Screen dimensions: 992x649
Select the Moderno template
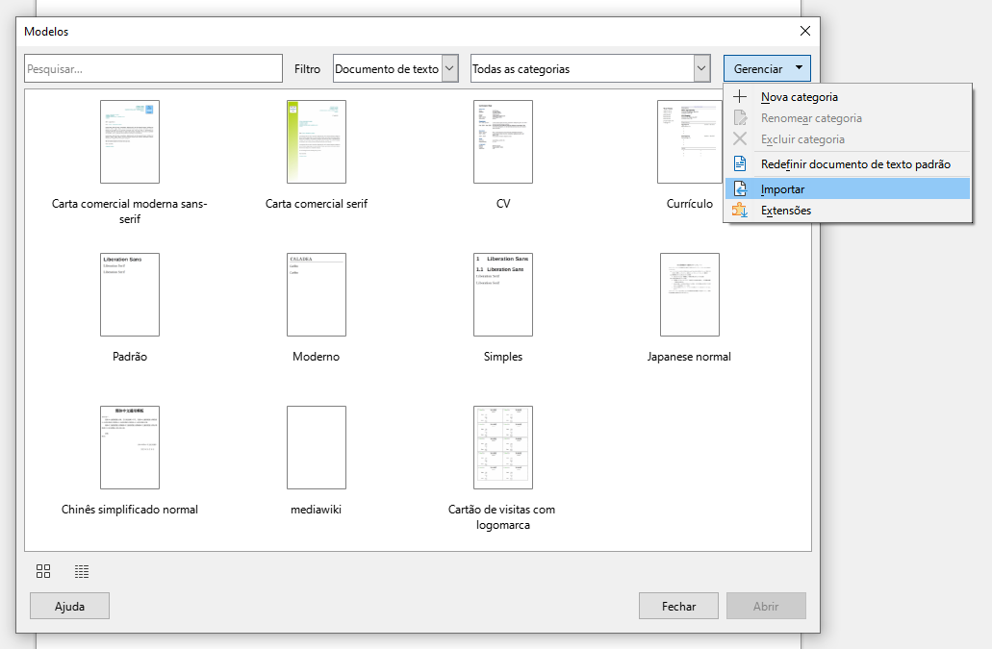click(316, 295)
